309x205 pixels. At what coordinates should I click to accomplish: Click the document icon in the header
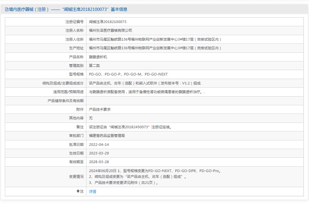click(6, 10)
